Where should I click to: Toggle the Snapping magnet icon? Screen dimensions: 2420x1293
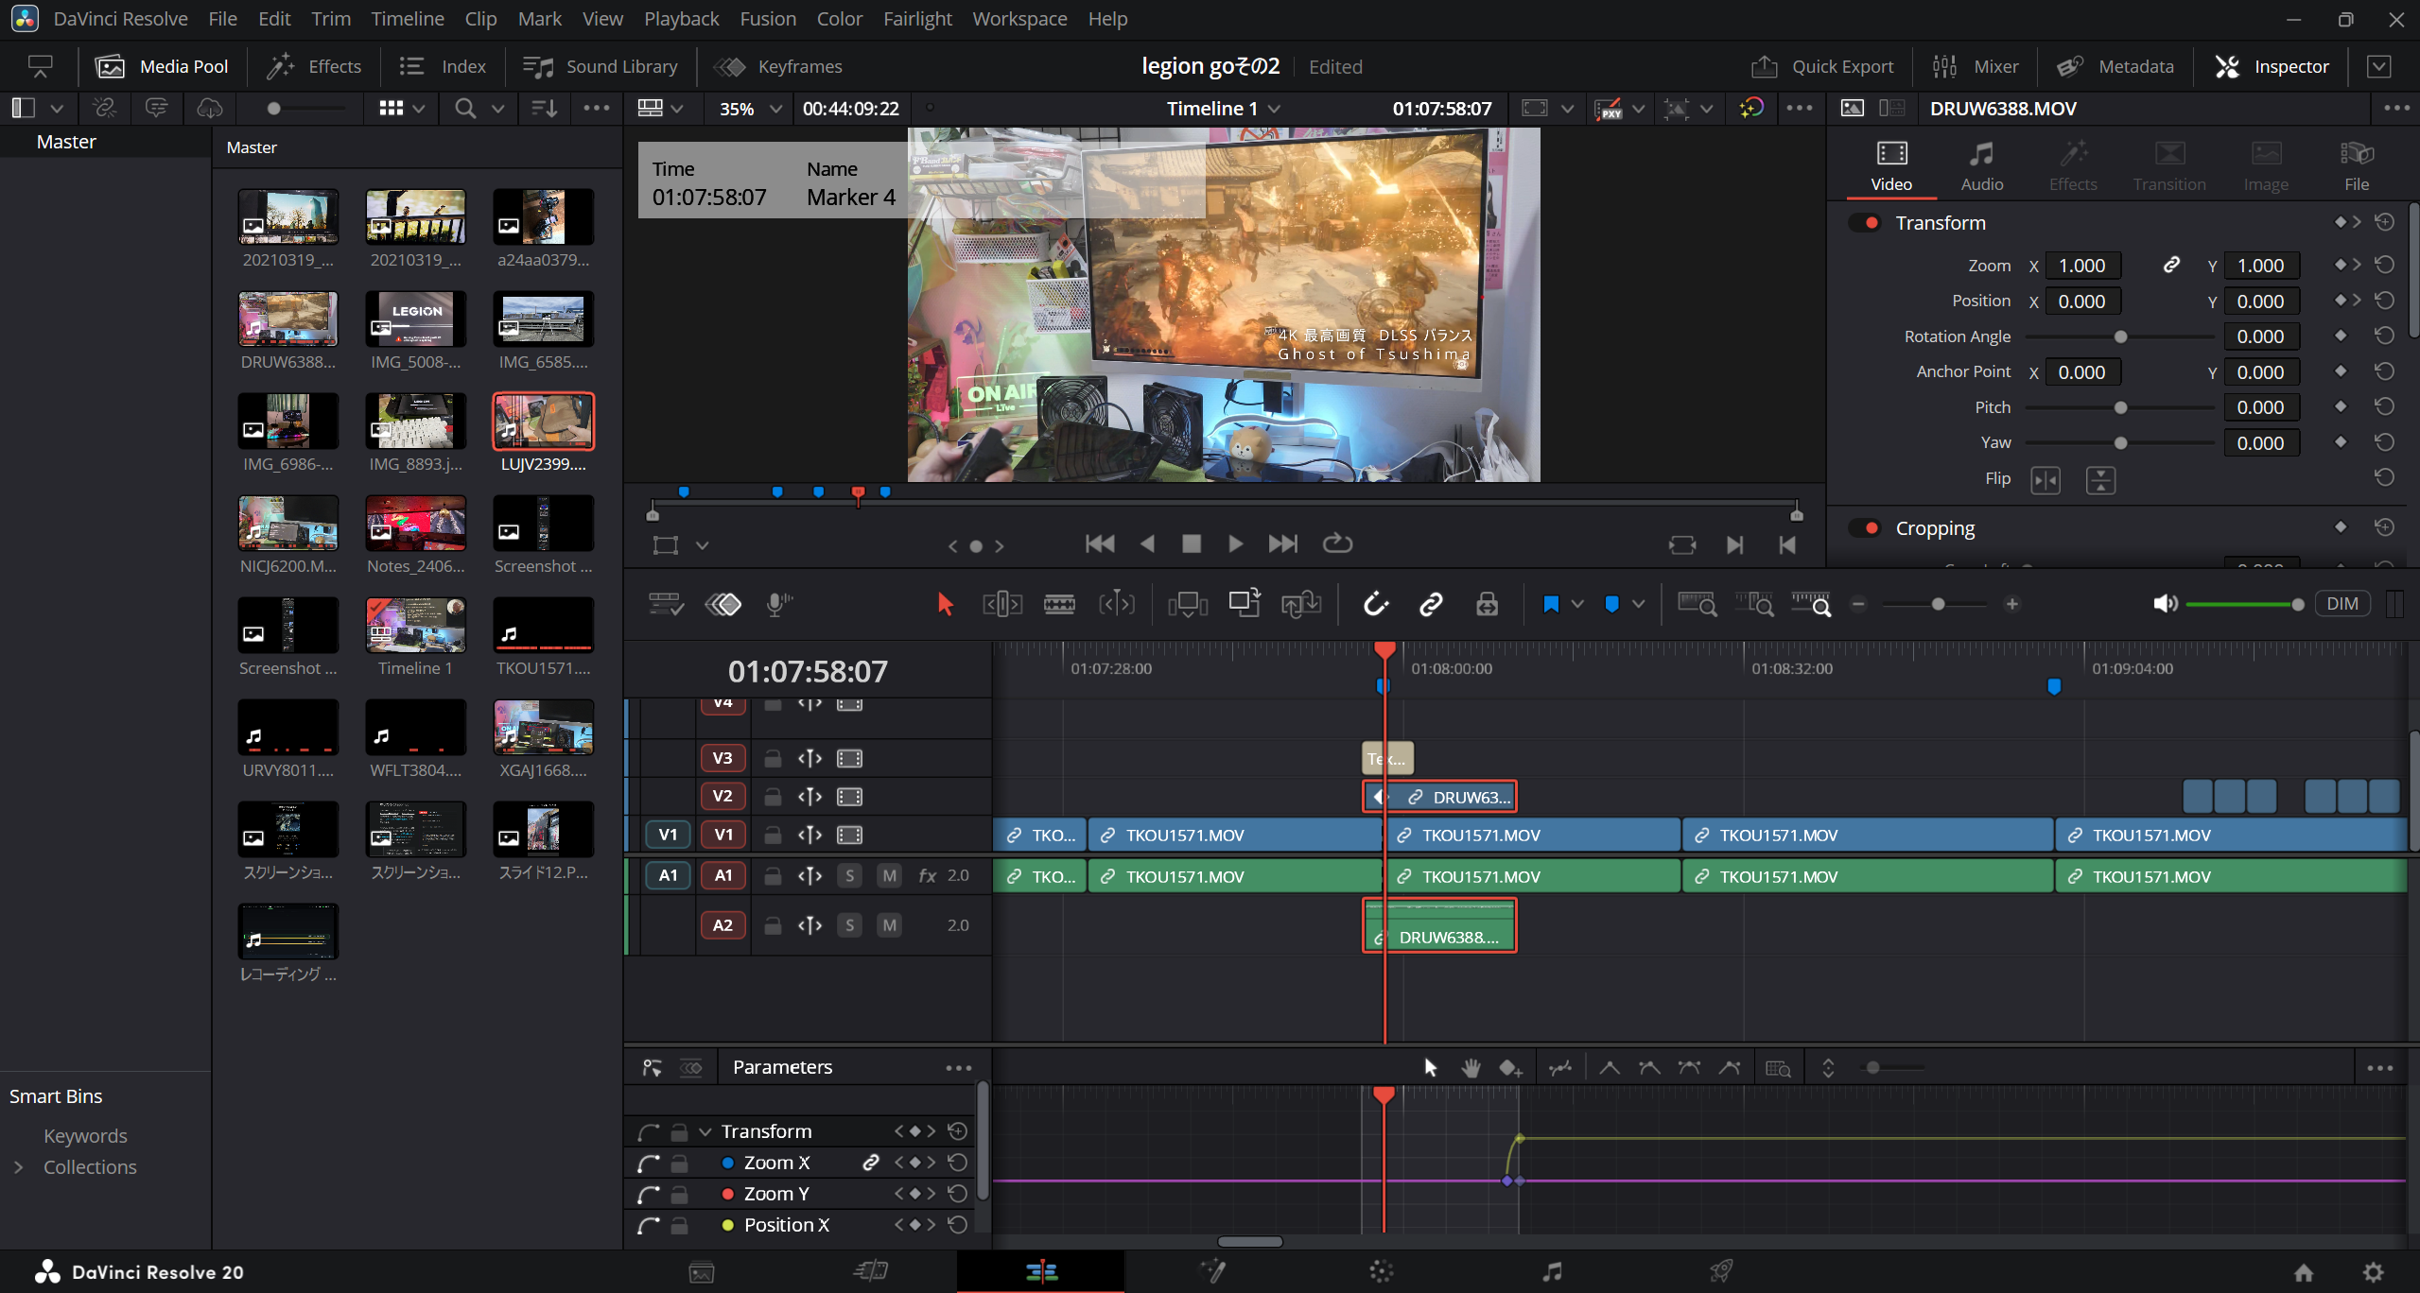point(1375,604)
